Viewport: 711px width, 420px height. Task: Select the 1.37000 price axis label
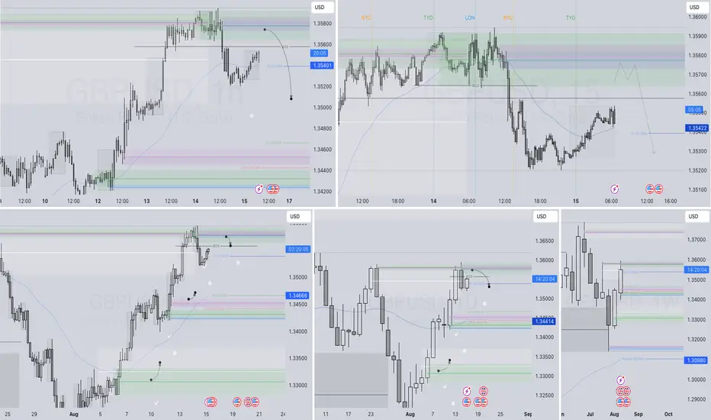697,240
